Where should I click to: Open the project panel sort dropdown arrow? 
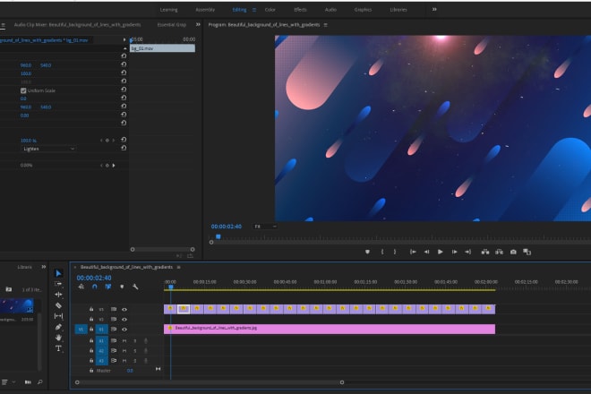[x=14, y=382]
